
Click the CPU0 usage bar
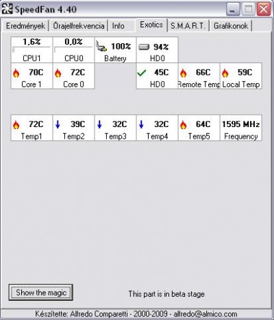coord(73,49)
